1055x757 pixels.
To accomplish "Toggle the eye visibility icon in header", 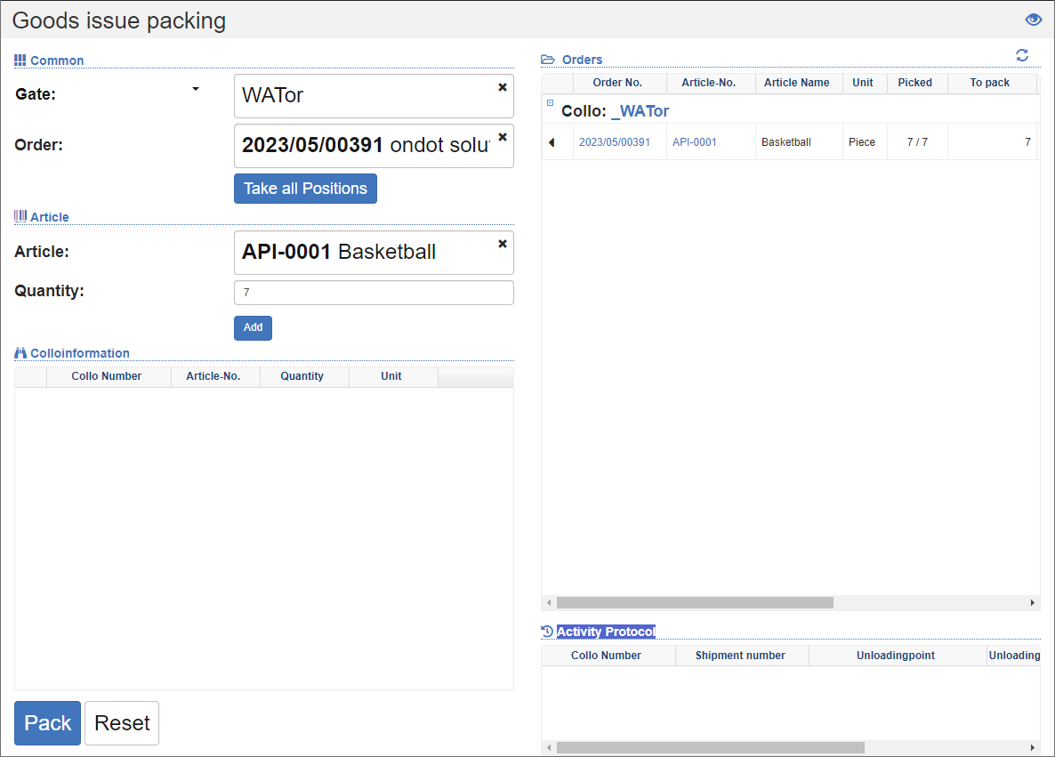I will tap(1033, 20).
